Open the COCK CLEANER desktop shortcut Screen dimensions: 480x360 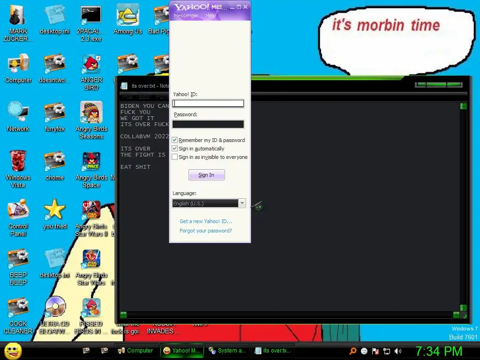pyautogui.click(x=18, y=315)
